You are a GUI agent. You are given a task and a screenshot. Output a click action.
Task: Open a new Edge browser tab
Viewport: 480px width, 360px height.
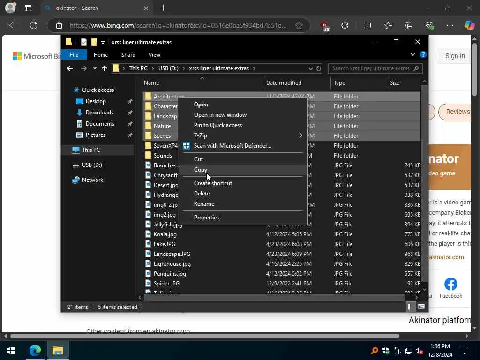[x=164, y=8]
